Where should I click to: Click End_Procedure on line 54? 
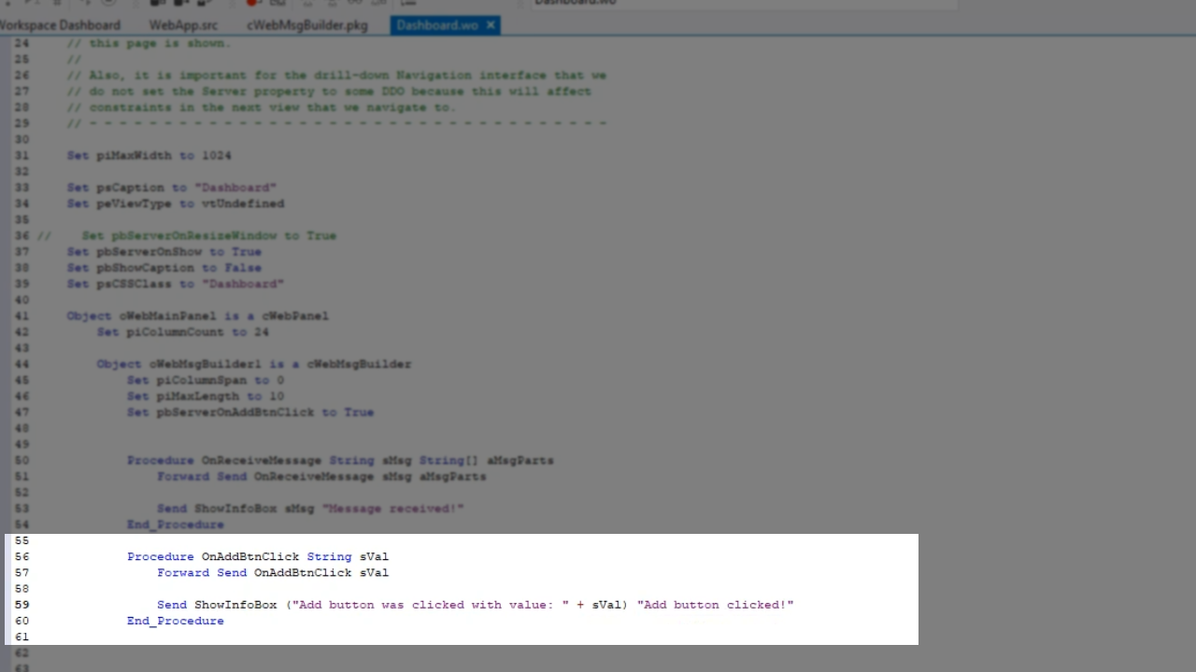[x=176, y=525]
